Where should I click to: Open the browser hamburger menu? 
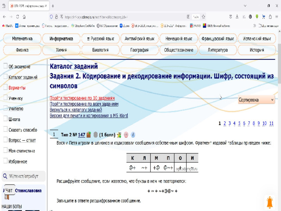277,17
